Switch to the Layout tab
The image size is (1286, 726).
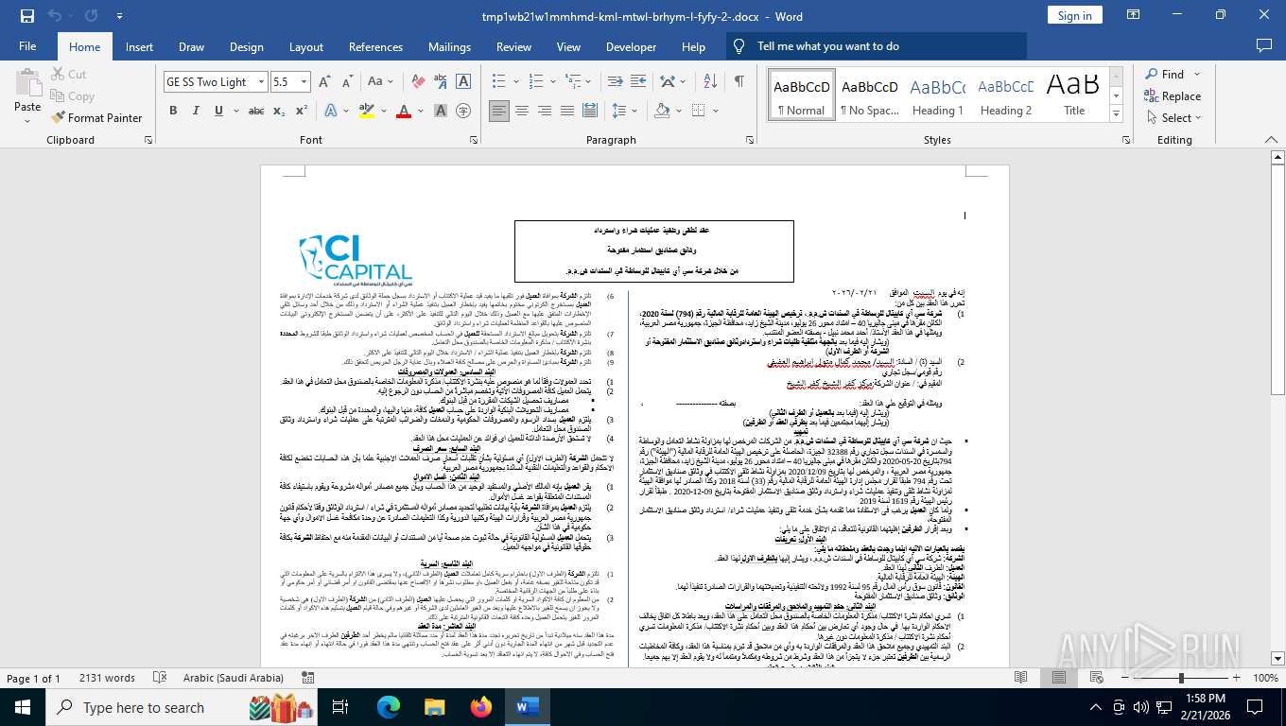[x=305, y=46]
